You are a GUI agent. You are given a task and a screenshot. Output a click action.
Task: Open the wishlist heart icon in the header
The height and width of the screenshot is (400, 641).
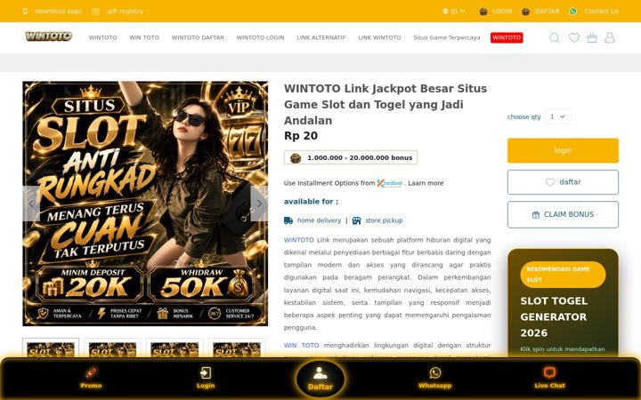[574, 37]
